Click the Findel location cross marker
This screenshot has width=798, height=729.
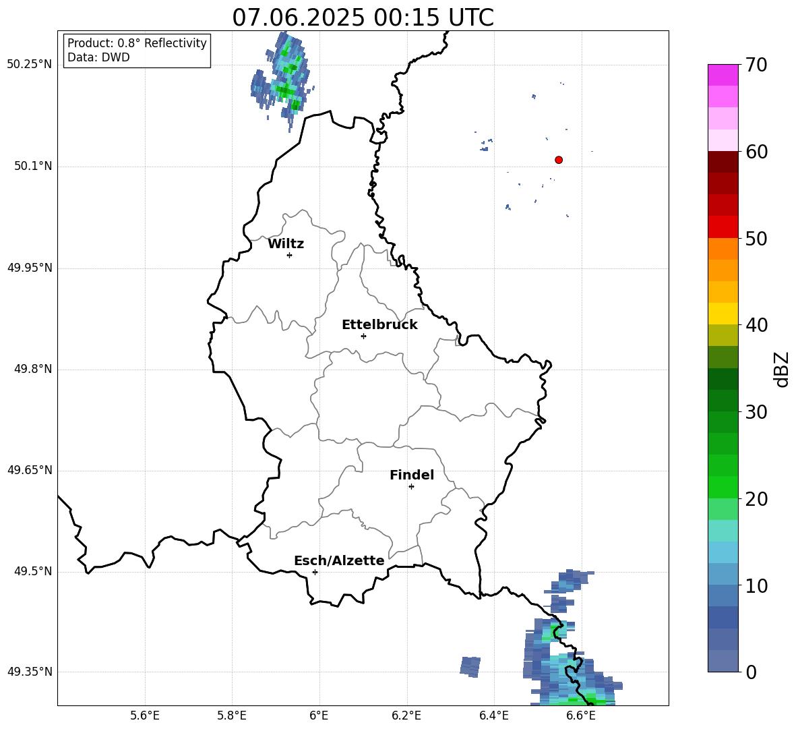point(411,487)
